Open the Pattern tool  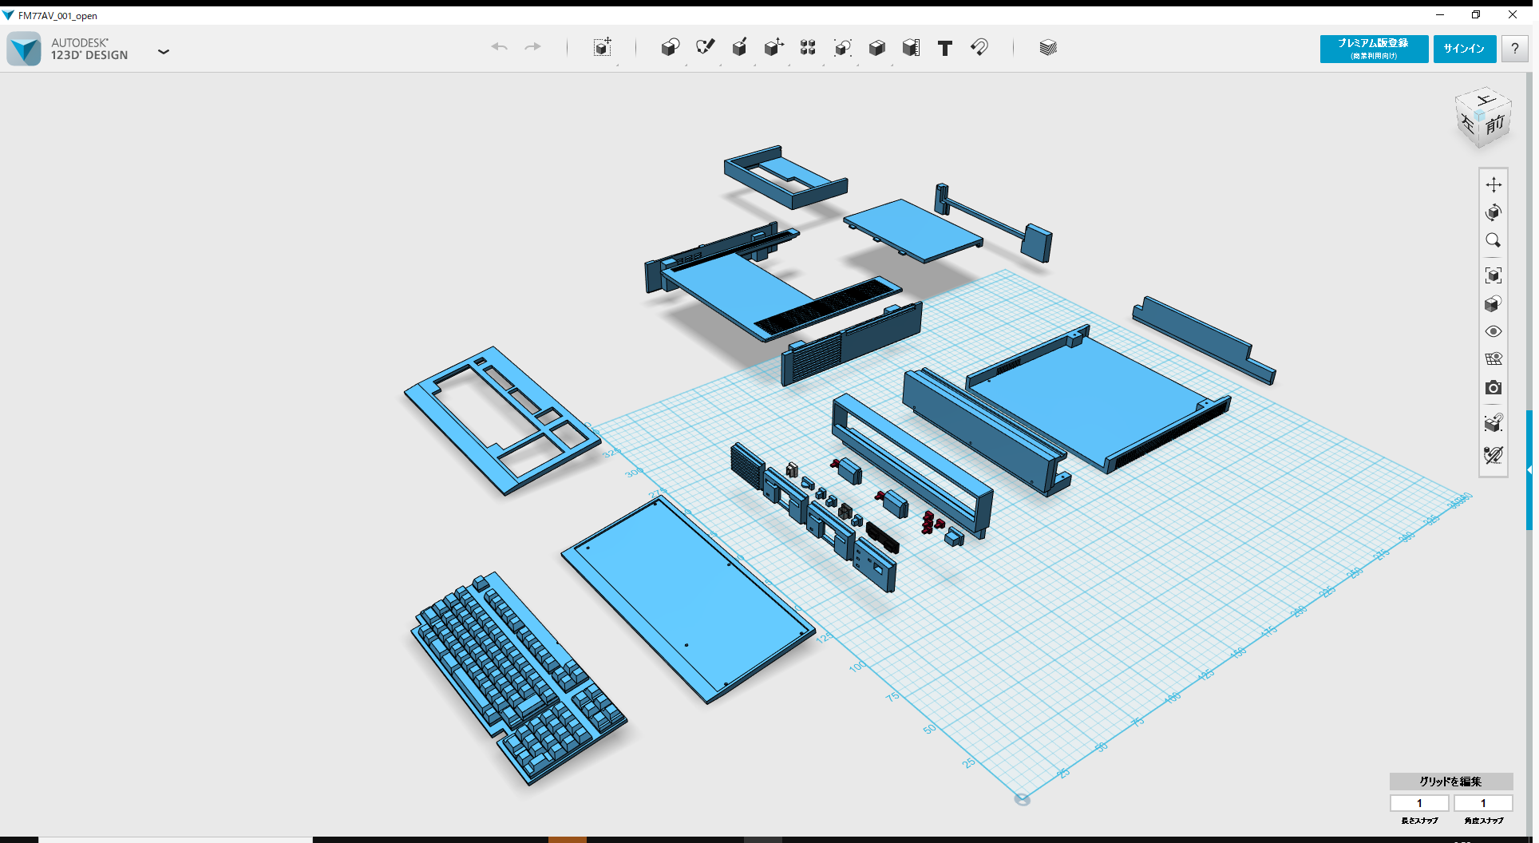[x=807, y=48]
